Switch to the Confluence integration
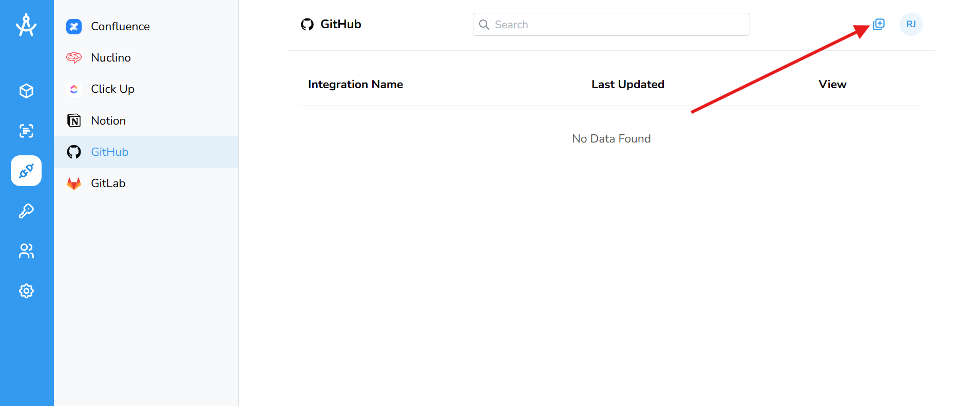 [x=120, y=26]
